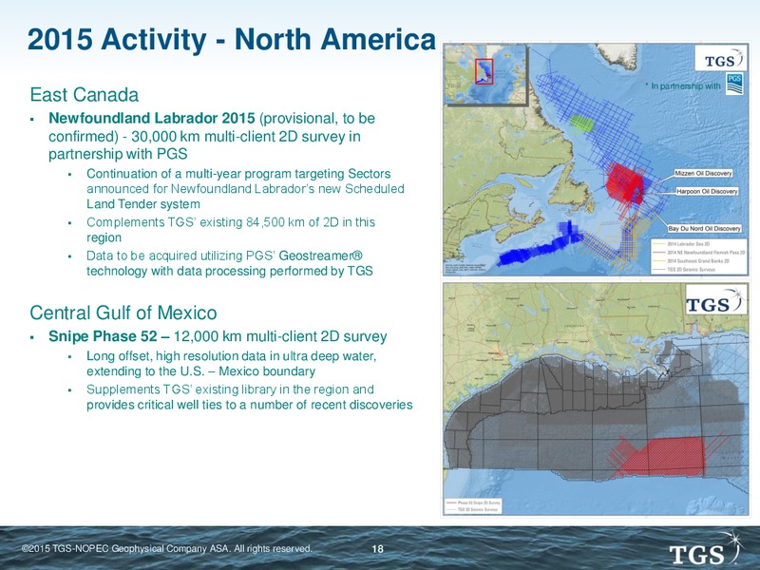Viewport: 760px width, 570px height.
Task: Click the PGS partner logo
Action: tap(734, 85)
